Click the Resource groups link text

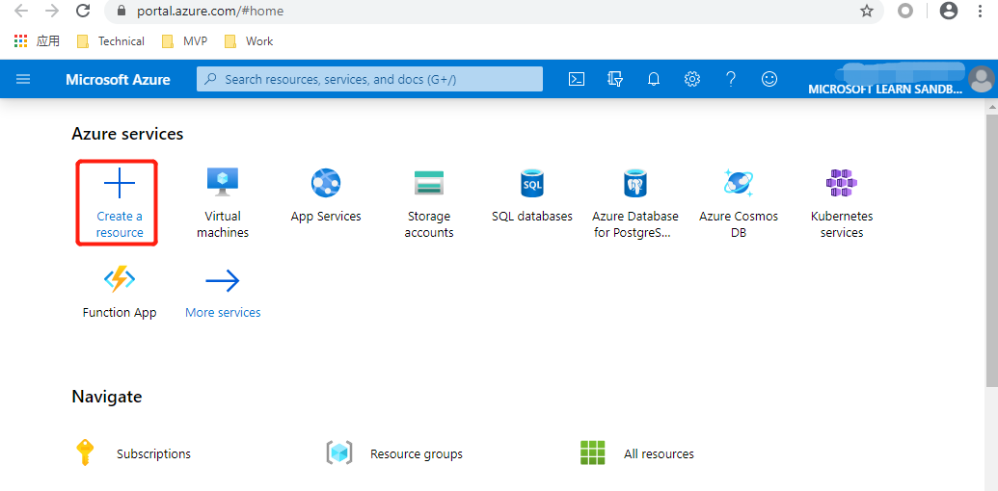click(417, 454)
